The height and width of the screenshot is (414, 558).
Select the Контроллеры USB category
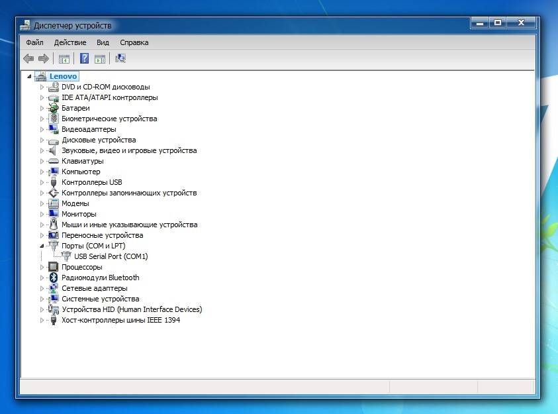pyautogui.click(x=91, y=182)
